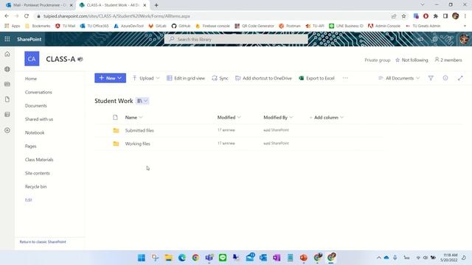Open the Modified By column dropdown
The width and height of the screenshot is (472, 265).
278,118
